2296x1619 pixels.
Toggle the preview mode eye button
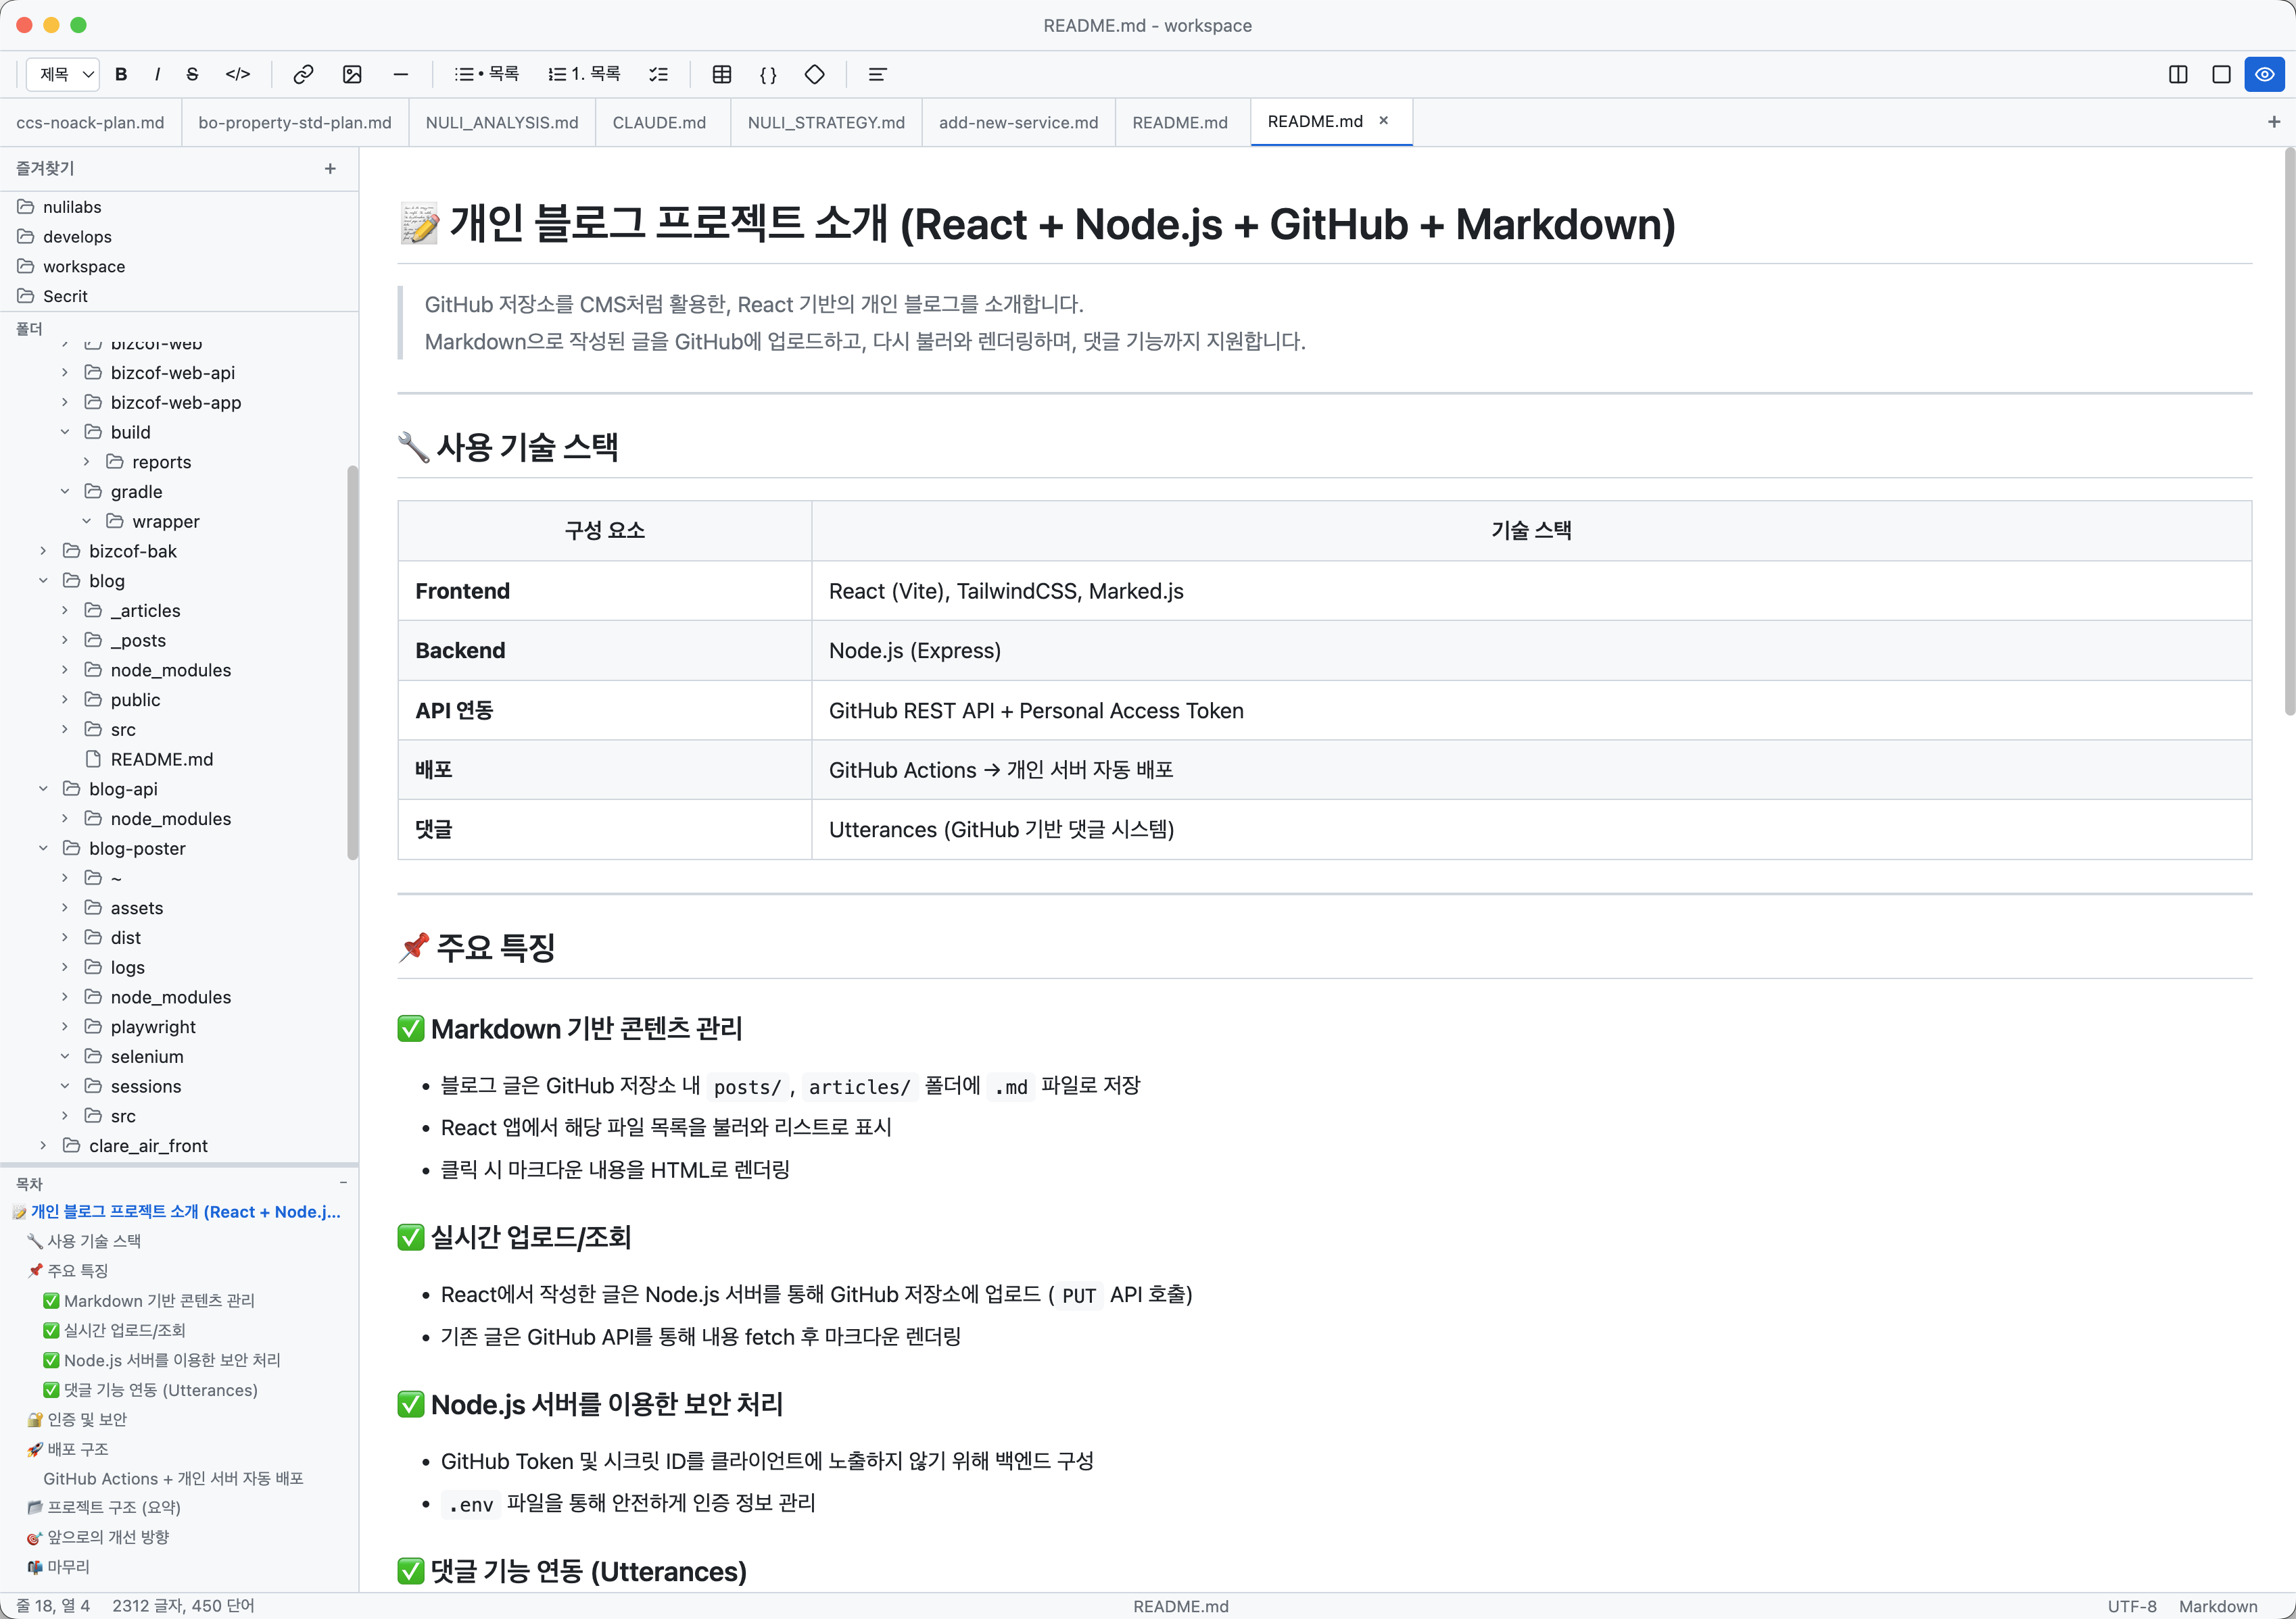point(2264,74)
